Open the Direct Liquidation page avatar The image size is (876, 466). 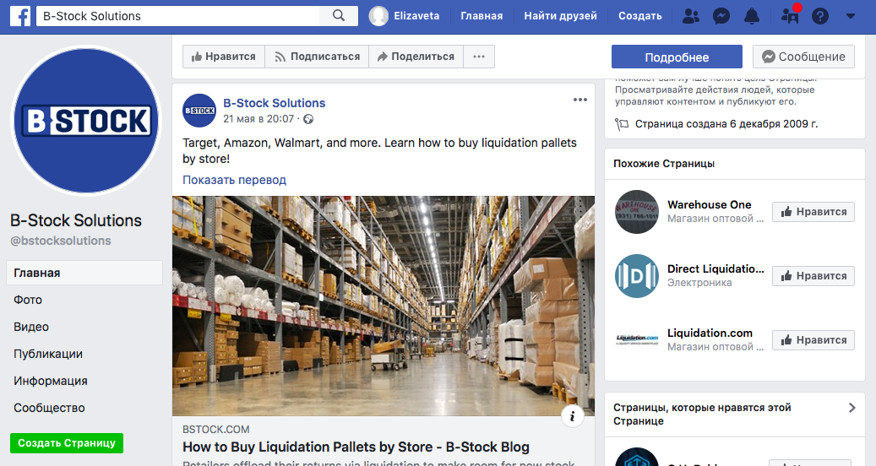(637, 276)
